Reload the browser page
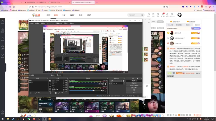The image size is (216, 121). point(10,7)
